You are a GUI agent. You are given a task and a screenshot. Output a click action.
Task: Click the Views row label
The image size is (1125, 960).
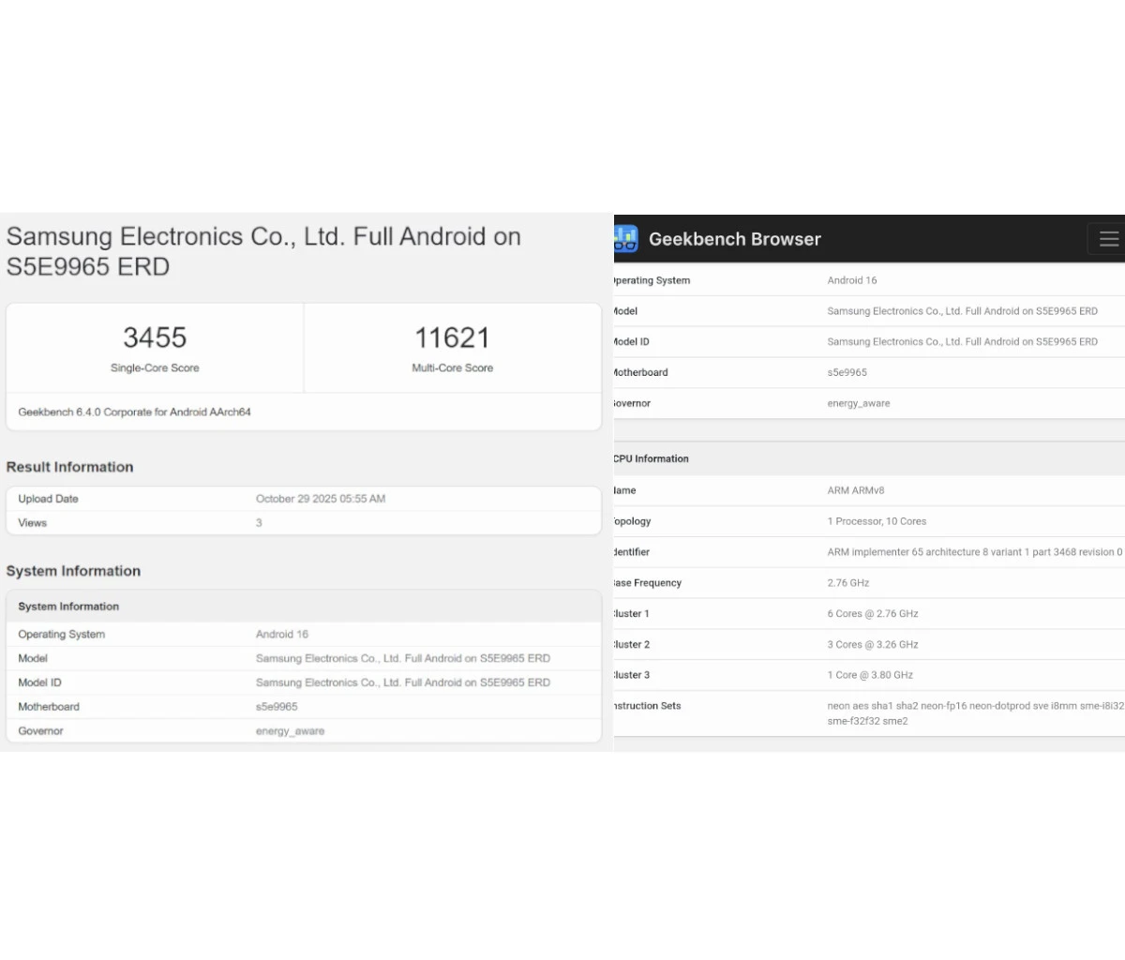tap(32, 523)
